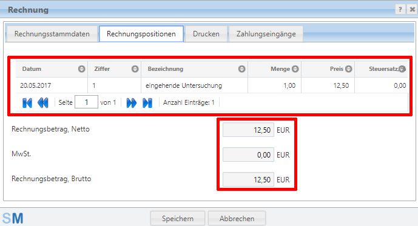Image resolution: width=418 pixels, height=226 pixels.
Task: Click Menge cell showing 1,00
Action: tap(275, 85)
